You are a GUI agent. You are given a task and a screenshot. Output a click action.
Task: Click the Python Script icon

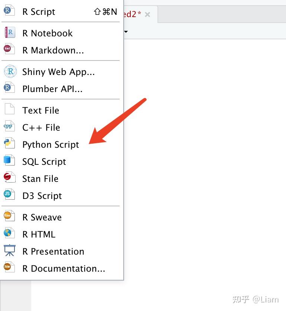pyautogui.click(x=9, y=144)
